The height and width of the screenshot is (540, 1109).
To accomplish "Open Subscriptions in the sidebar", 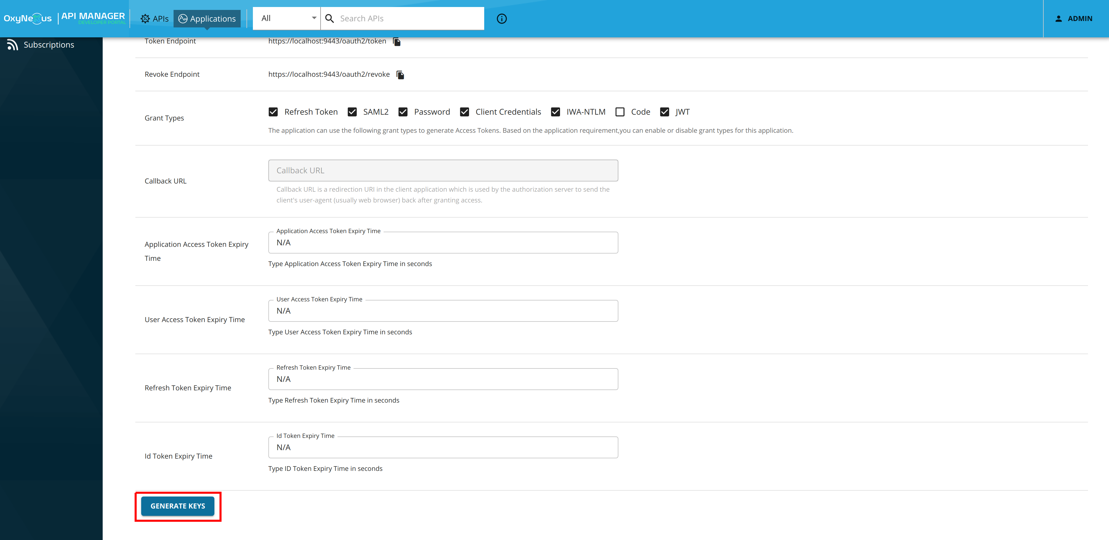I will [49, 45].
